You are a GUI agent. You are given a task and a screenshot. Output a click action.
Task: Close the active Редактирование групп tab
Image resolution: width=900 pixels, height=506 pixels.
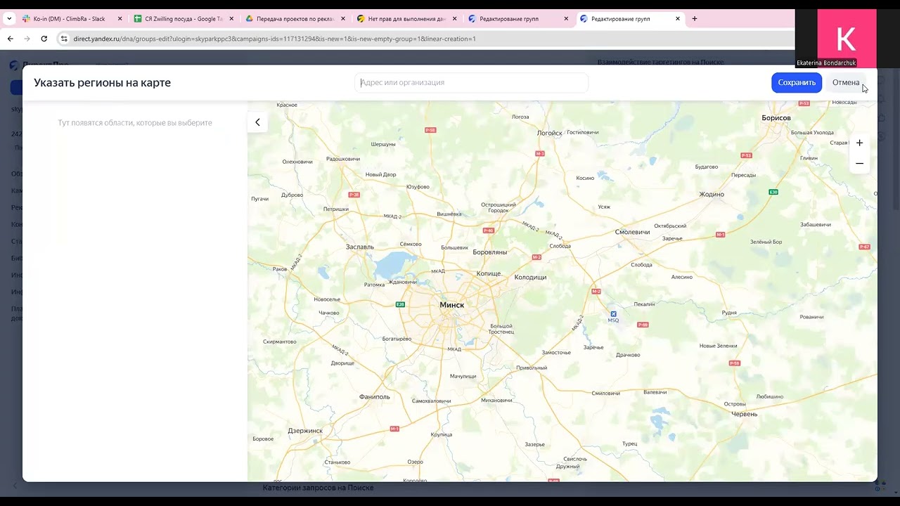[x=678, y=19]
